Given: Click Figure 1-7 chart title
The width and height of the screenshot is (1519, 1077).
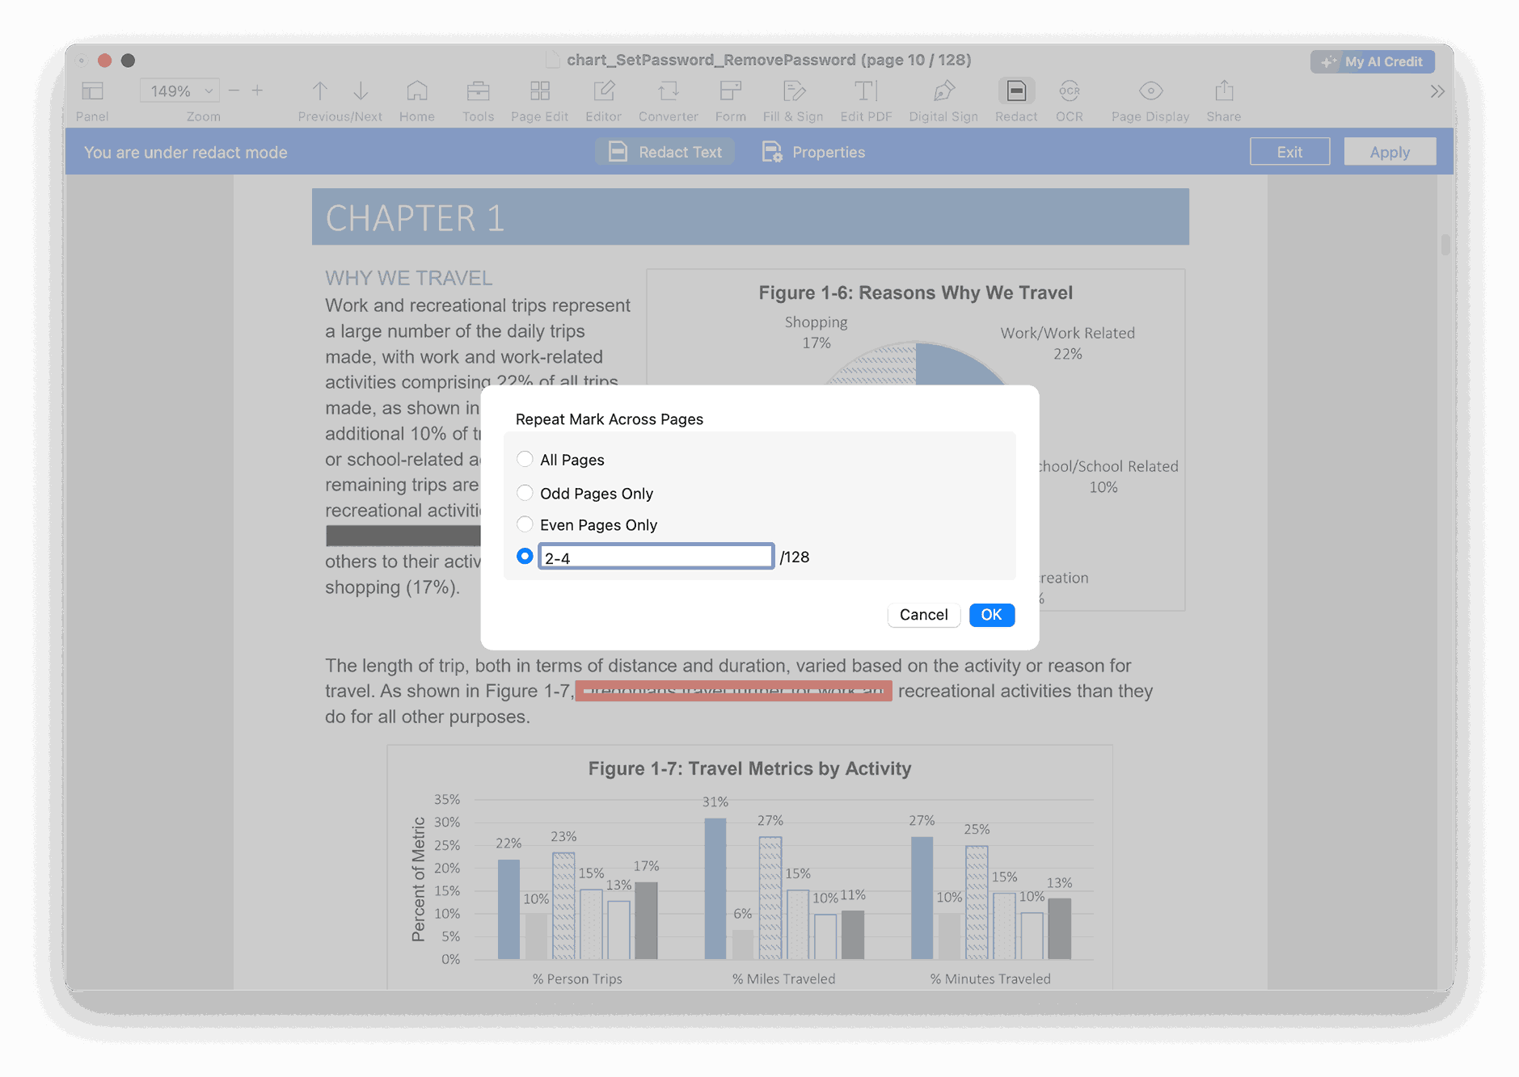Looking at the screenshot, I should click(x=749, y=768).
